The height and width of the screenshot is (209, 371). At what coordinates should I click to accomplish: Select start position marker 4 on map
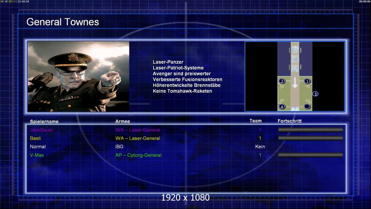coord(282,107)
